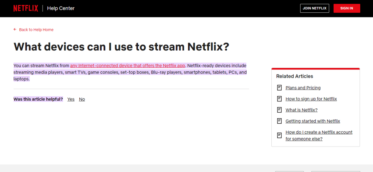Open the What is Netflix? article

tap(301, 110)
